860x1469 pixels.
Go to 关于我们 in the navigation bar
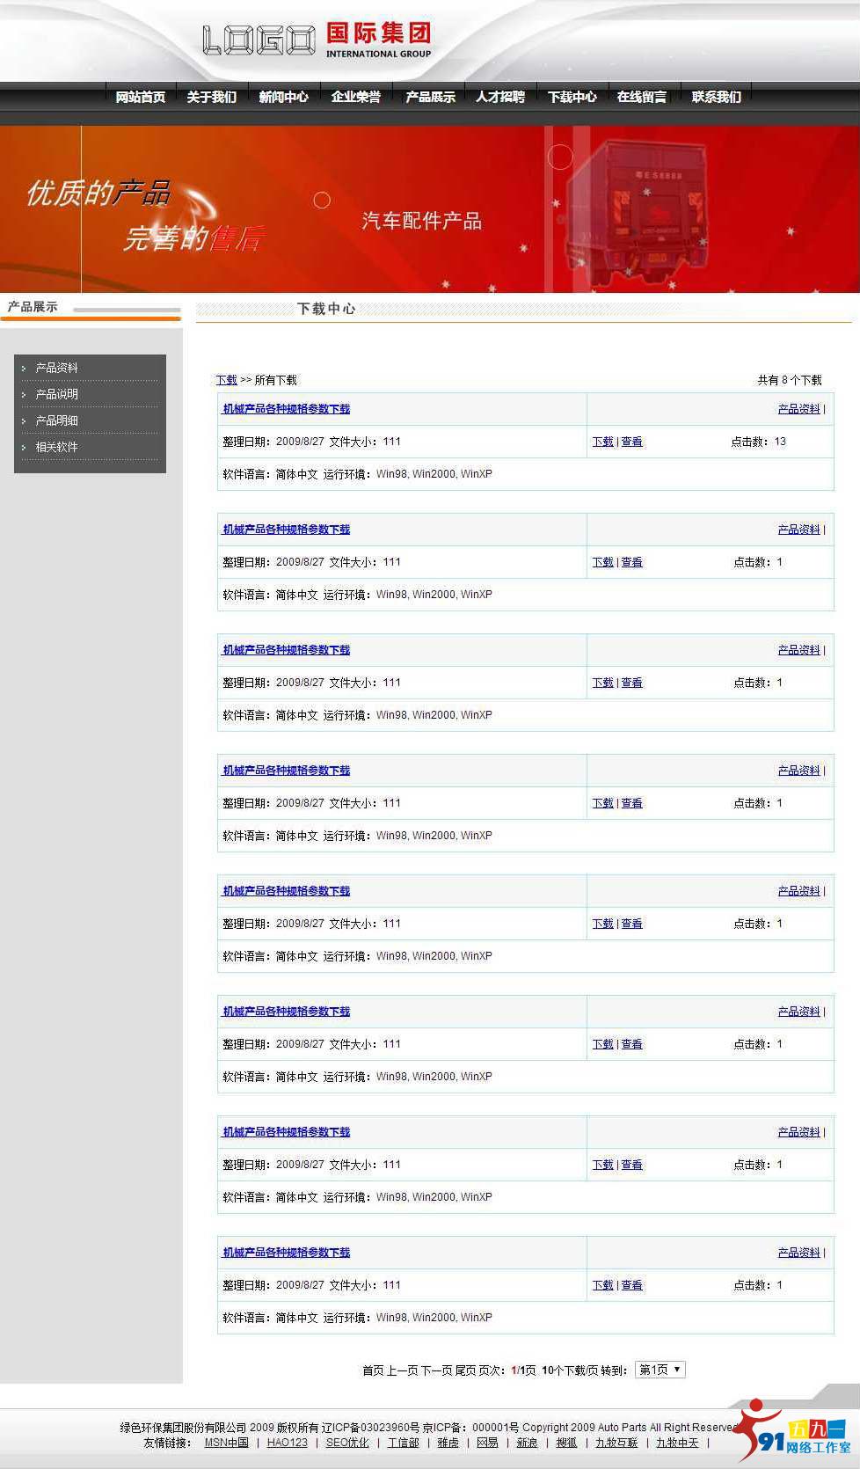pos(211,97)
